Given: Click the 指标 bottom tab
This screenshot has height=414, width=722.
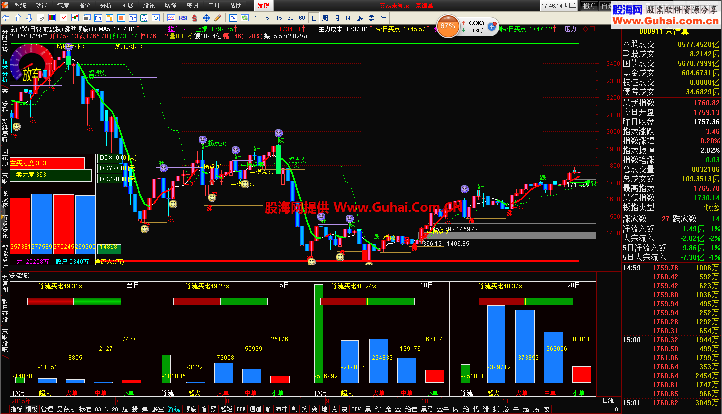Looking at the screenshot, I should (17, 409).
